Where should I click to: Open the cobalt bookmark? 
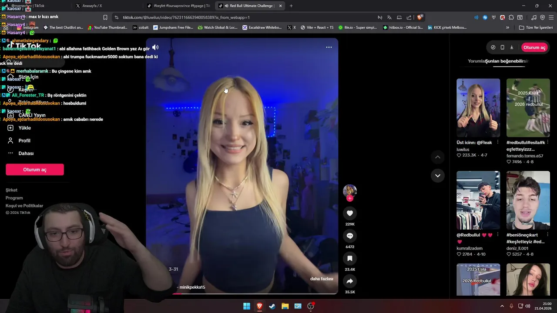coord(141,27)
